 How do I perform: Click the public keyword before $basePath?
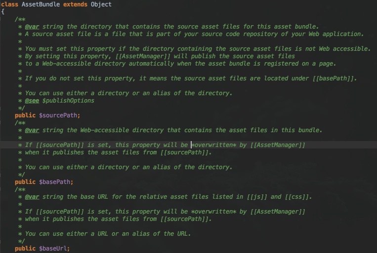(25, 181)
